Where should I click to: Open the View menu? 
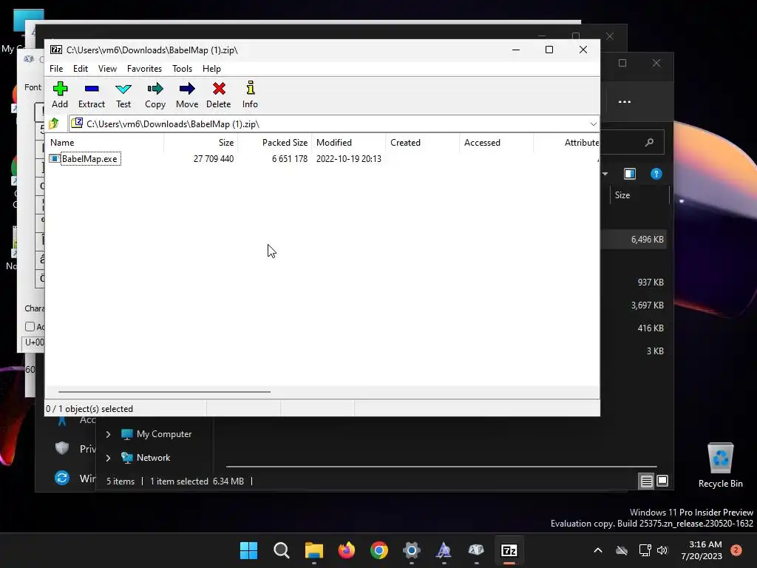point(107,69)
